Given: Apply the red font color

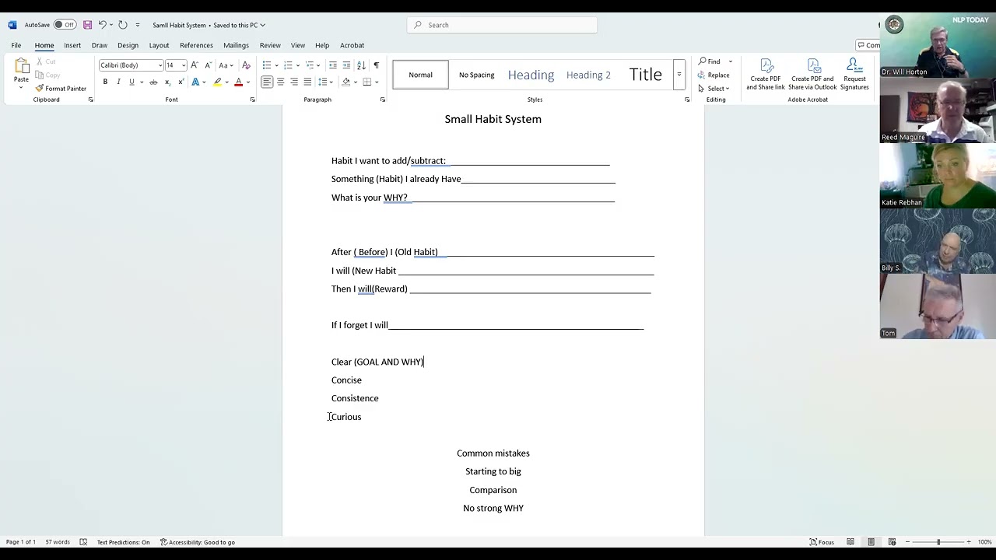Looking at the screenshot, I should click(x=239, y=82).
